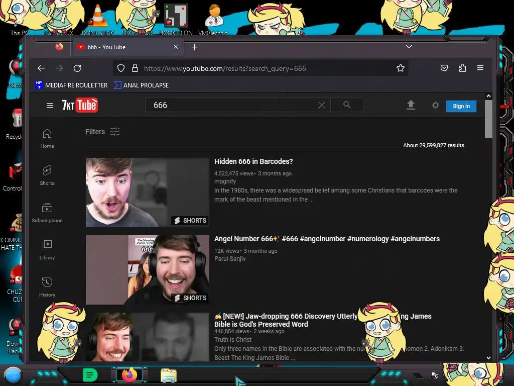Image resolution: width=514 pixels, height=386 pixels.
Task: View site security via the padlock icon
Action: coord(135,68)
